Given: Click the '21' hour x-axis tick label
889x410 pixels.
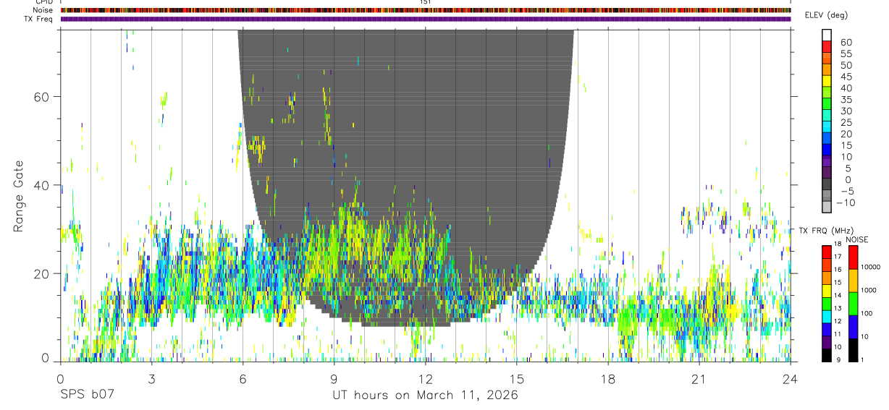Looking at the screenshot, I should coord(699,379).
